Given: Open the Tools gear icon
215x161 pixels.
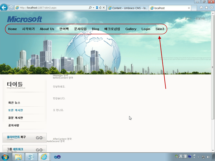Looking at the screenshot, I should [212, 8].
